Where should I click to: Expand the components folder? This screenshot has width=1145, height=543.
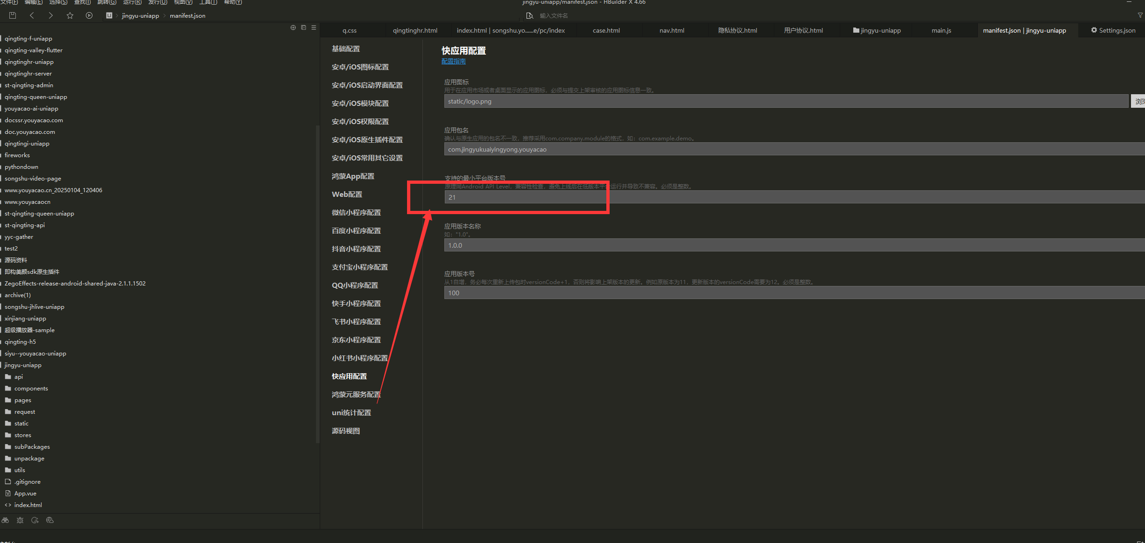(31, 389)
